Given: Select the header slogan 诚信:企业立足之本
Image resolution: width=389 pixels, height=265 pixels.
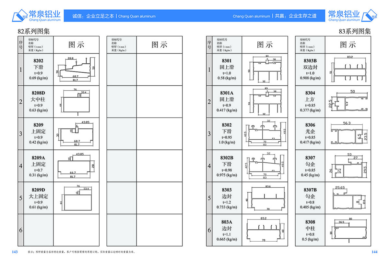Looking at the screenshot, I should [x=93, y=16].
